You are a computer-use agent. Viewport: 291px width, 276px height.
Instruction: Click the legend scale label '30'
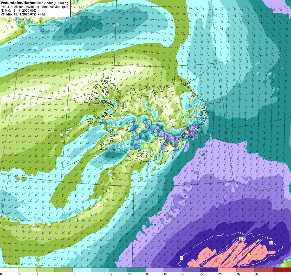(274, 274)
